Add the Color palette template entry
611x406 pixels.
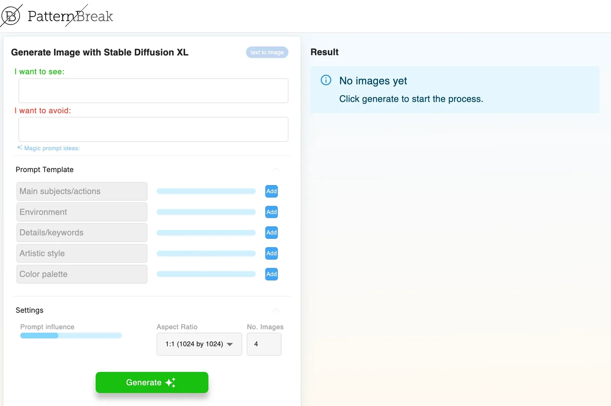coord(272,274)
